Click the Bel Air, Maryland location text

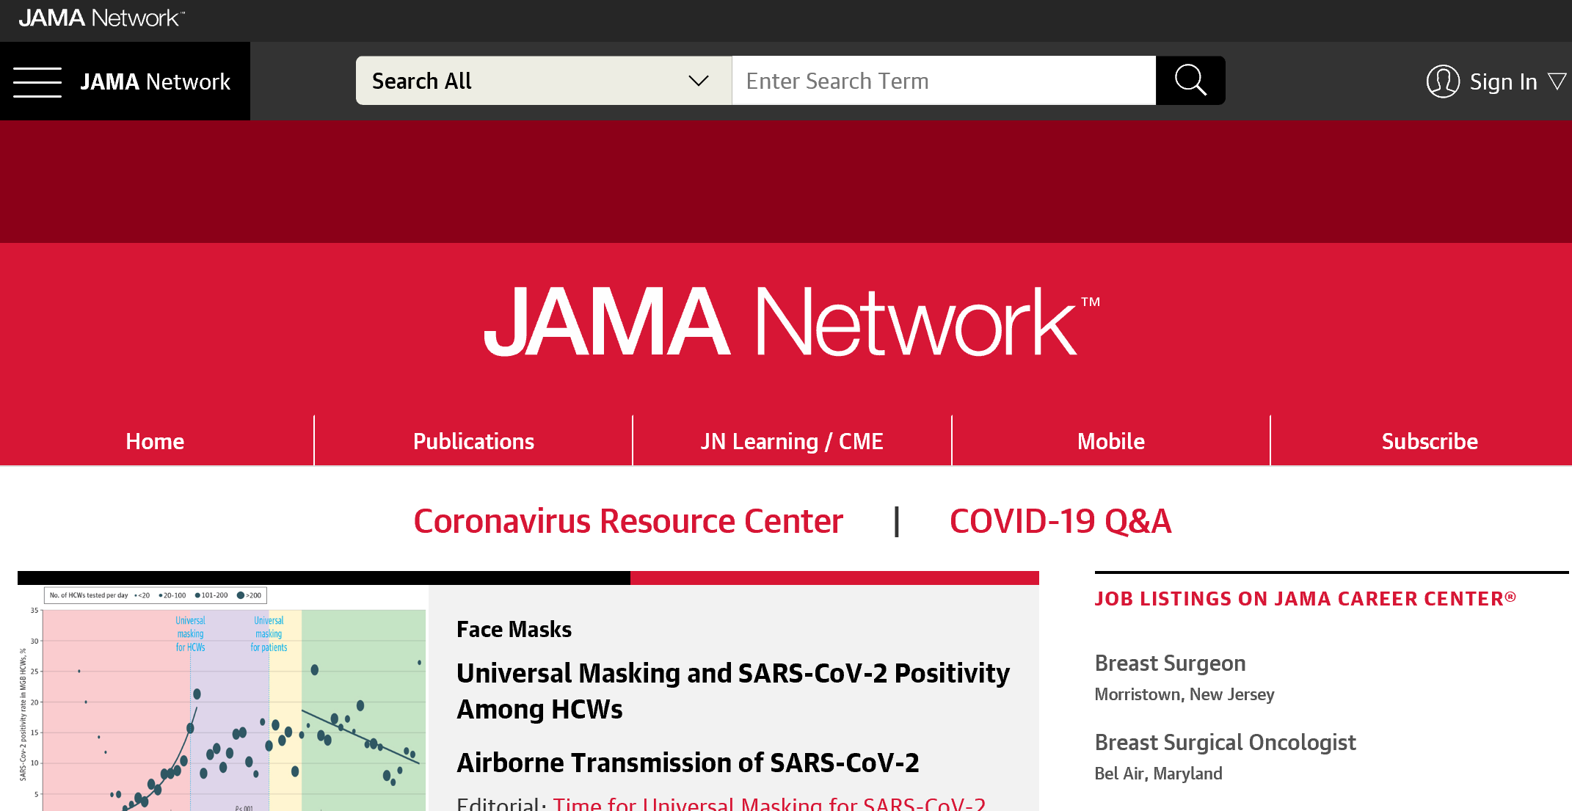[x=1158, y=774]
